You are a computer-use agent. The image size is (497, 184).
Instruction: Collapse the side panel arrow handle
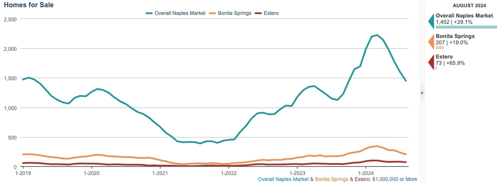coord(422,93)
